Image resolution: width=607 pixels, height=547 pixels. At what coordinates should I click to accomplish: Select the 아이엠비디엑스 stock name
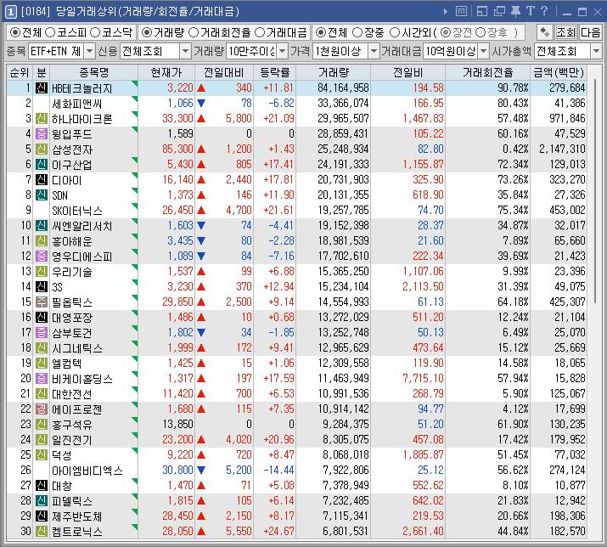(87, 471)
